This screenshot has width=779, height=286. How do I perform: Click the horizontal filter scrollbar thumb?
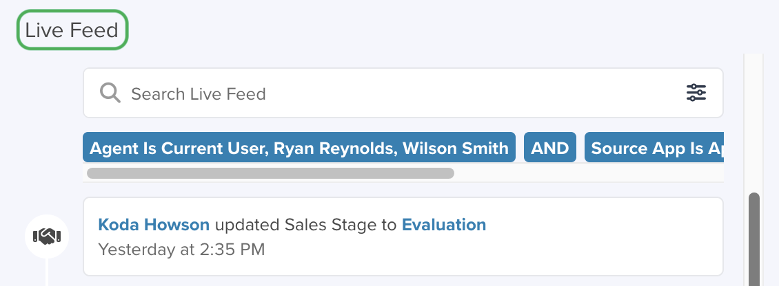coord(270,173)
